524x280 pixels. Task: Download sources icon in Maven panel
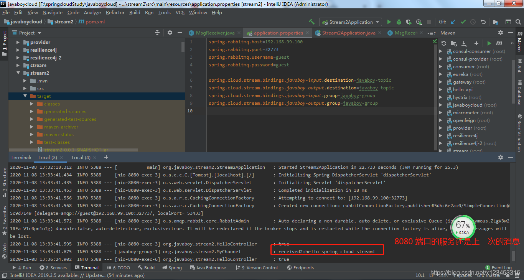click(464, 43)
